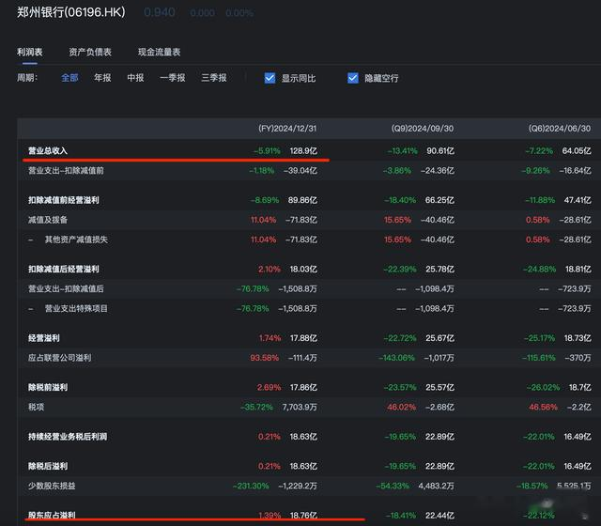Screen dimensions: 601x526
Task: Switch to the 资产负债表 tab
Action: coord(90,52)
